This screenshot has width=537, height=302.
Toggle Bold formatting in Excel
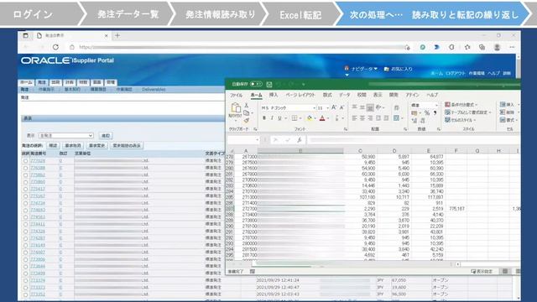point(264,118)
